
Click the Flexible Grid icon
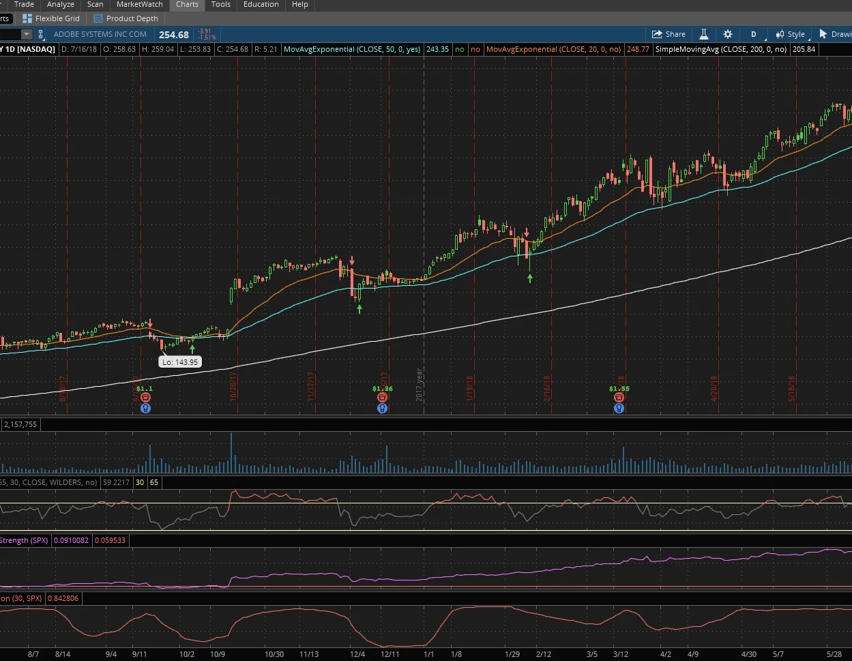pyautogui.click(x=27, y=18)
